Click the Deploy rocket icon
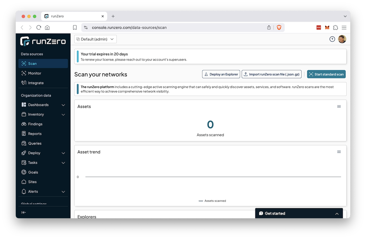 pyautogui.click(x=24, y=153)
